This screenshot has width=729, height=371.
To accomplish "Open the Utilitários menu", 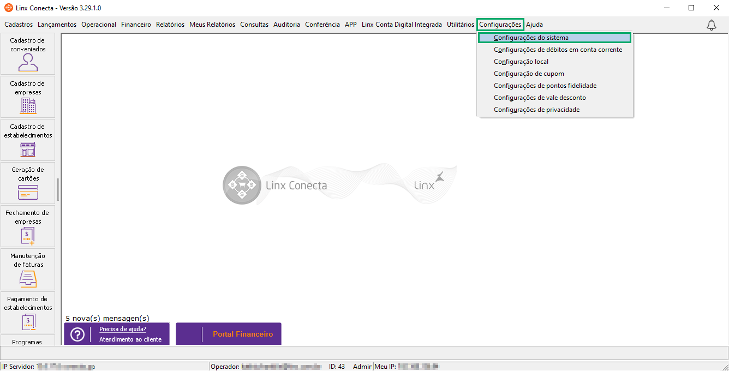I will tap(461, 25).
